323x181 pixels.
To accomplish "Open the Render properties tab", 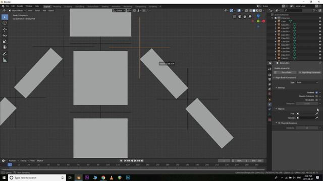I will coord(270,75).
